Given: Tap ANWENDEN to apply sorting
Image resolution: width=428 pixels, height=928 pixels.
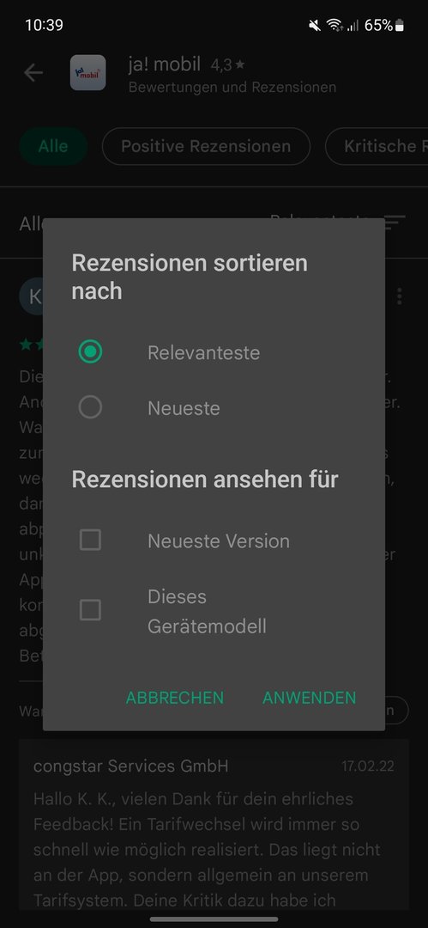Looking at the screenshot, I should 309,698.
